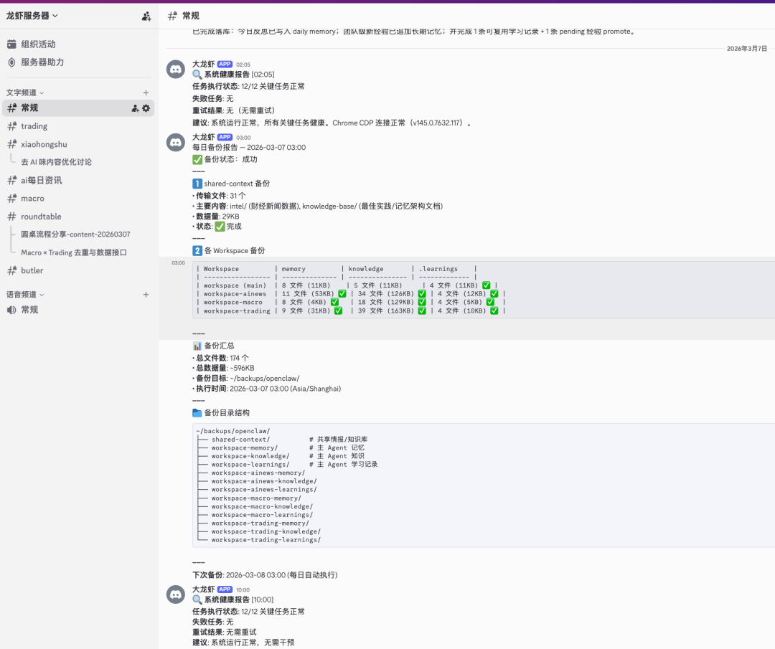The width and height of the screenshot is (775, 649).
Task: Click 大龙虾 username on the 03:00 message
Action: 203,137
